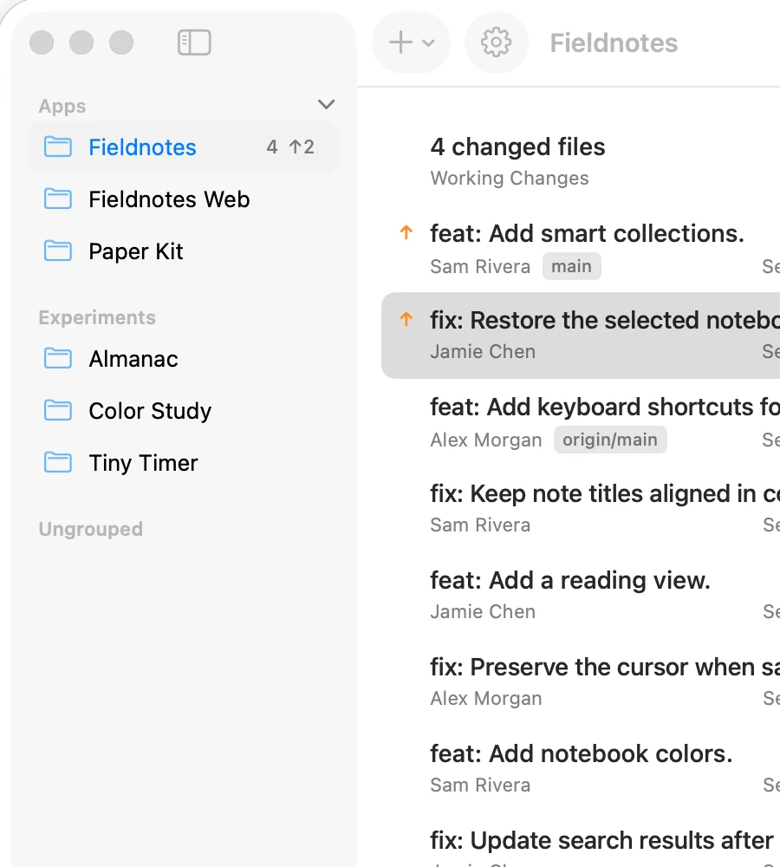Image resolution: width=780 pixels, height=867 pixels.
Task: Click author Sam Rivera under smart collections
Action: point(480,266)
